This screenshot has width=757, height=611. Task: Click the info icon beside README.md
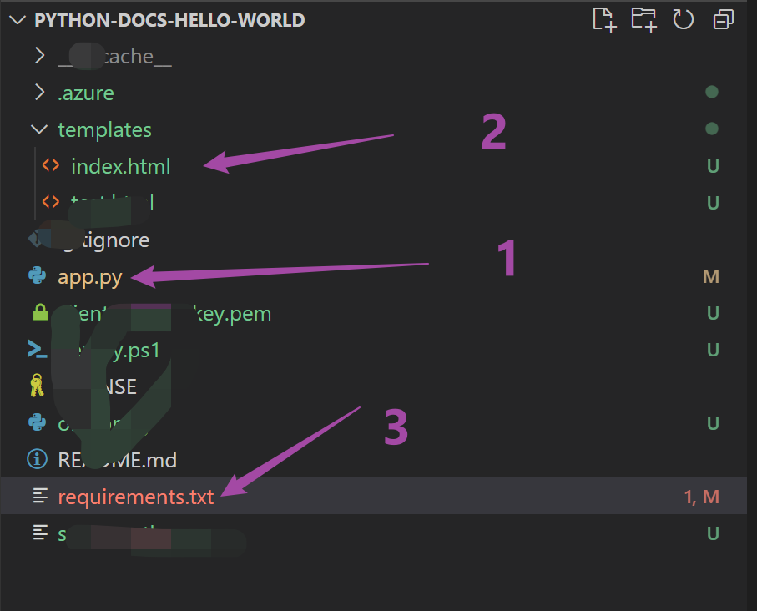(x=38, y=460)
